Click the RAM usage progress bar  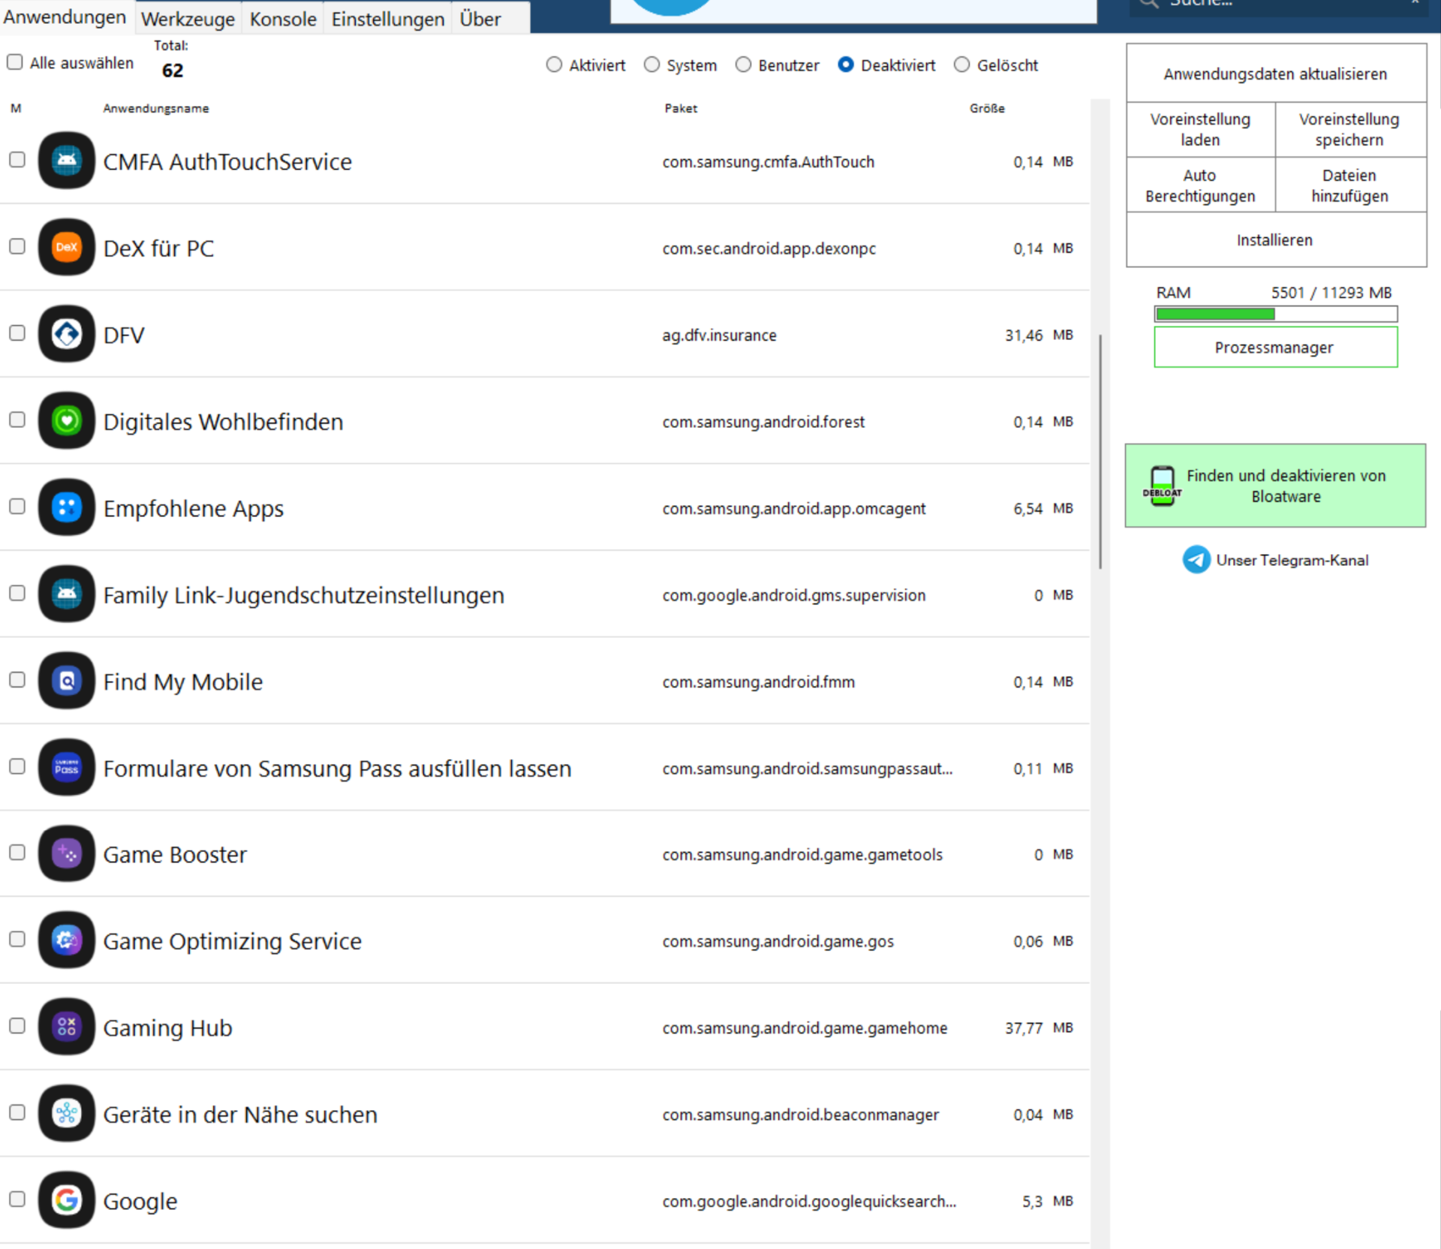[1275, 314]
